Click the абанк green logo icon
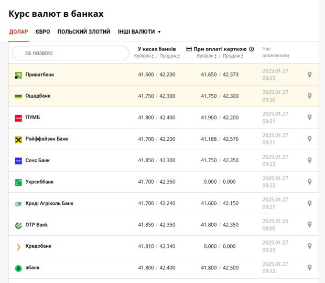 pyautogui.click(x=18, y=268)
